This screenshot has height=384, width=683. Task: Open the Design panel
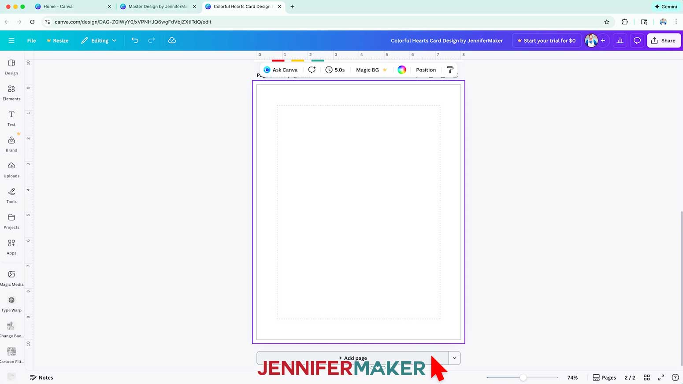coord(11,67)
